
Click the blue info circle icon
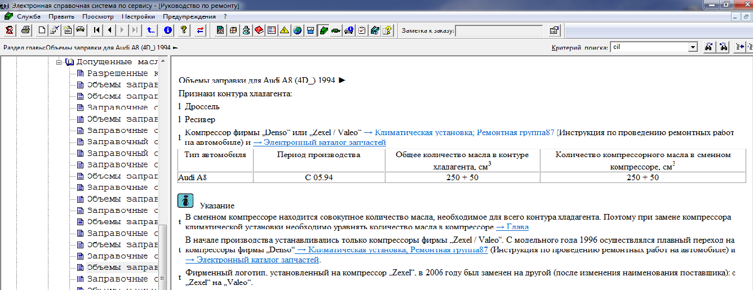tap(167, 30)
